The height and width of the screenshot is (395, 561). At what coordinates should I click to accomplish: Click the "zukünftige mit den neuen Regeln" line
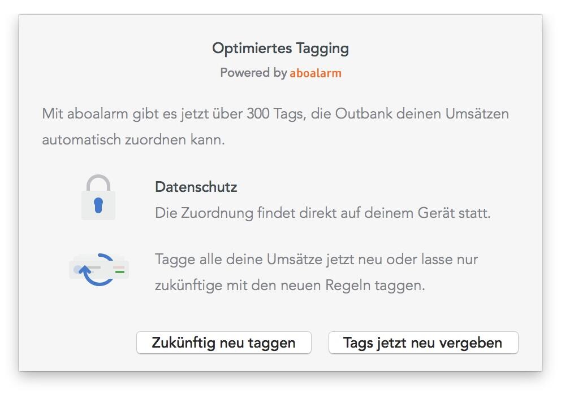[290, 285]
